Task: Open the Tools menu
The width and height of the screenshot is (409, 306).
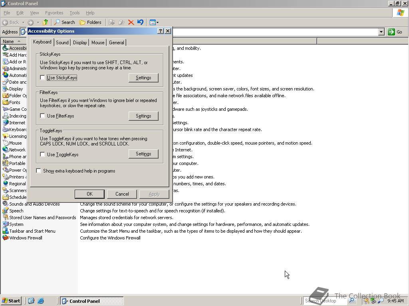Action: tap(74, 13)
